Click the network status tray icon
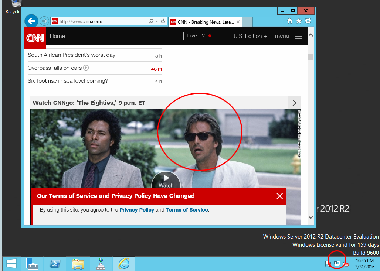This screenshot has height=271, width=380. tap(337, 264)
